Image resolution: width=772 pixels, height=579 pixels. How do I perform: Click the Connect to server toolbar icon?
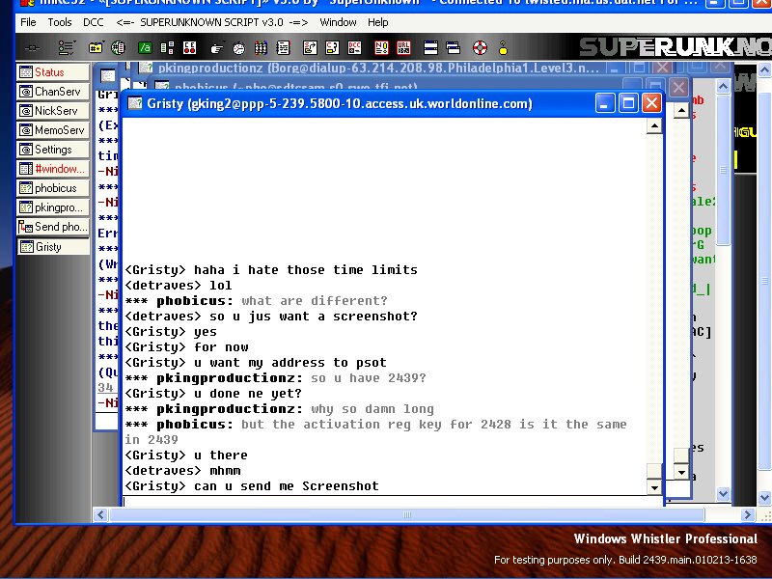tap(34, 47)
